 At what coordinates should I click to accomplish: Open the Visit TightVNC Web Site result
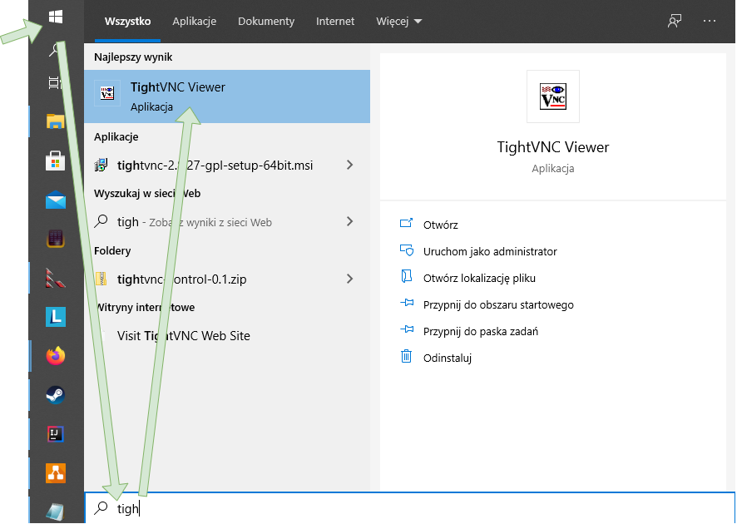(183, 336)
